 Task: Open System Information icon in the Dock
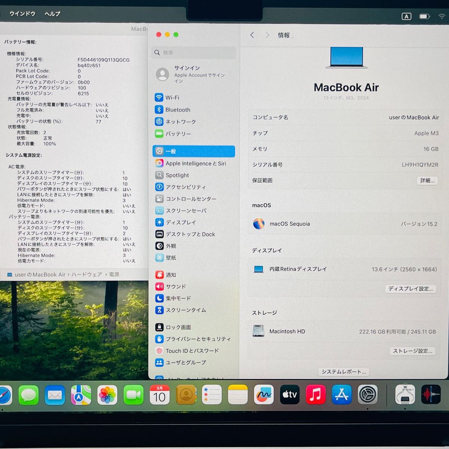point(405,395)
